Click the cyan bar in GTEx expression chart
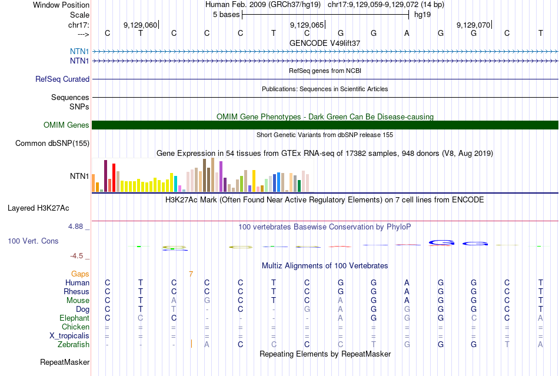This screenshot has height=376, width=559. (x=175, y=184)
